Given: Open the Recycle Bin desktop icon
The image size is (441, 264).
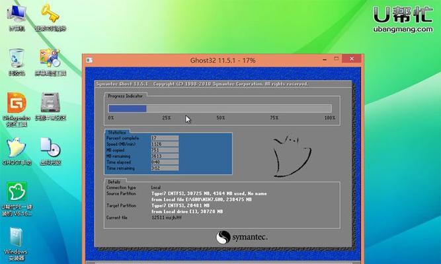Looking at the screenshot, I should [x=17, y=58].
